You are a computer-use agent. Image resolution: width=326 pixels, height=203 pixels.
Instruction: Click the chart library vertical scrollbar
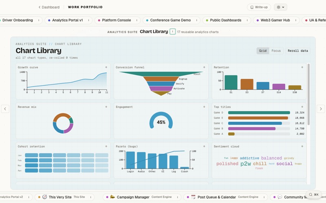pyautogui.click(x=308, y=94)
